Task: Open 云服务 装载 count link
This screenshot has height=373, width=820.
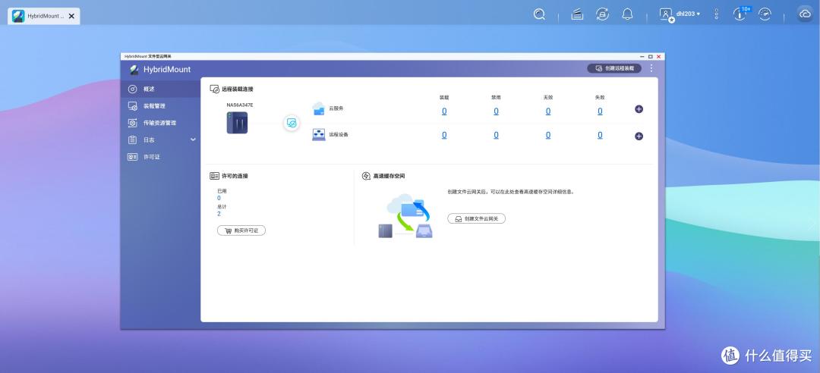Action: [444, 111]
